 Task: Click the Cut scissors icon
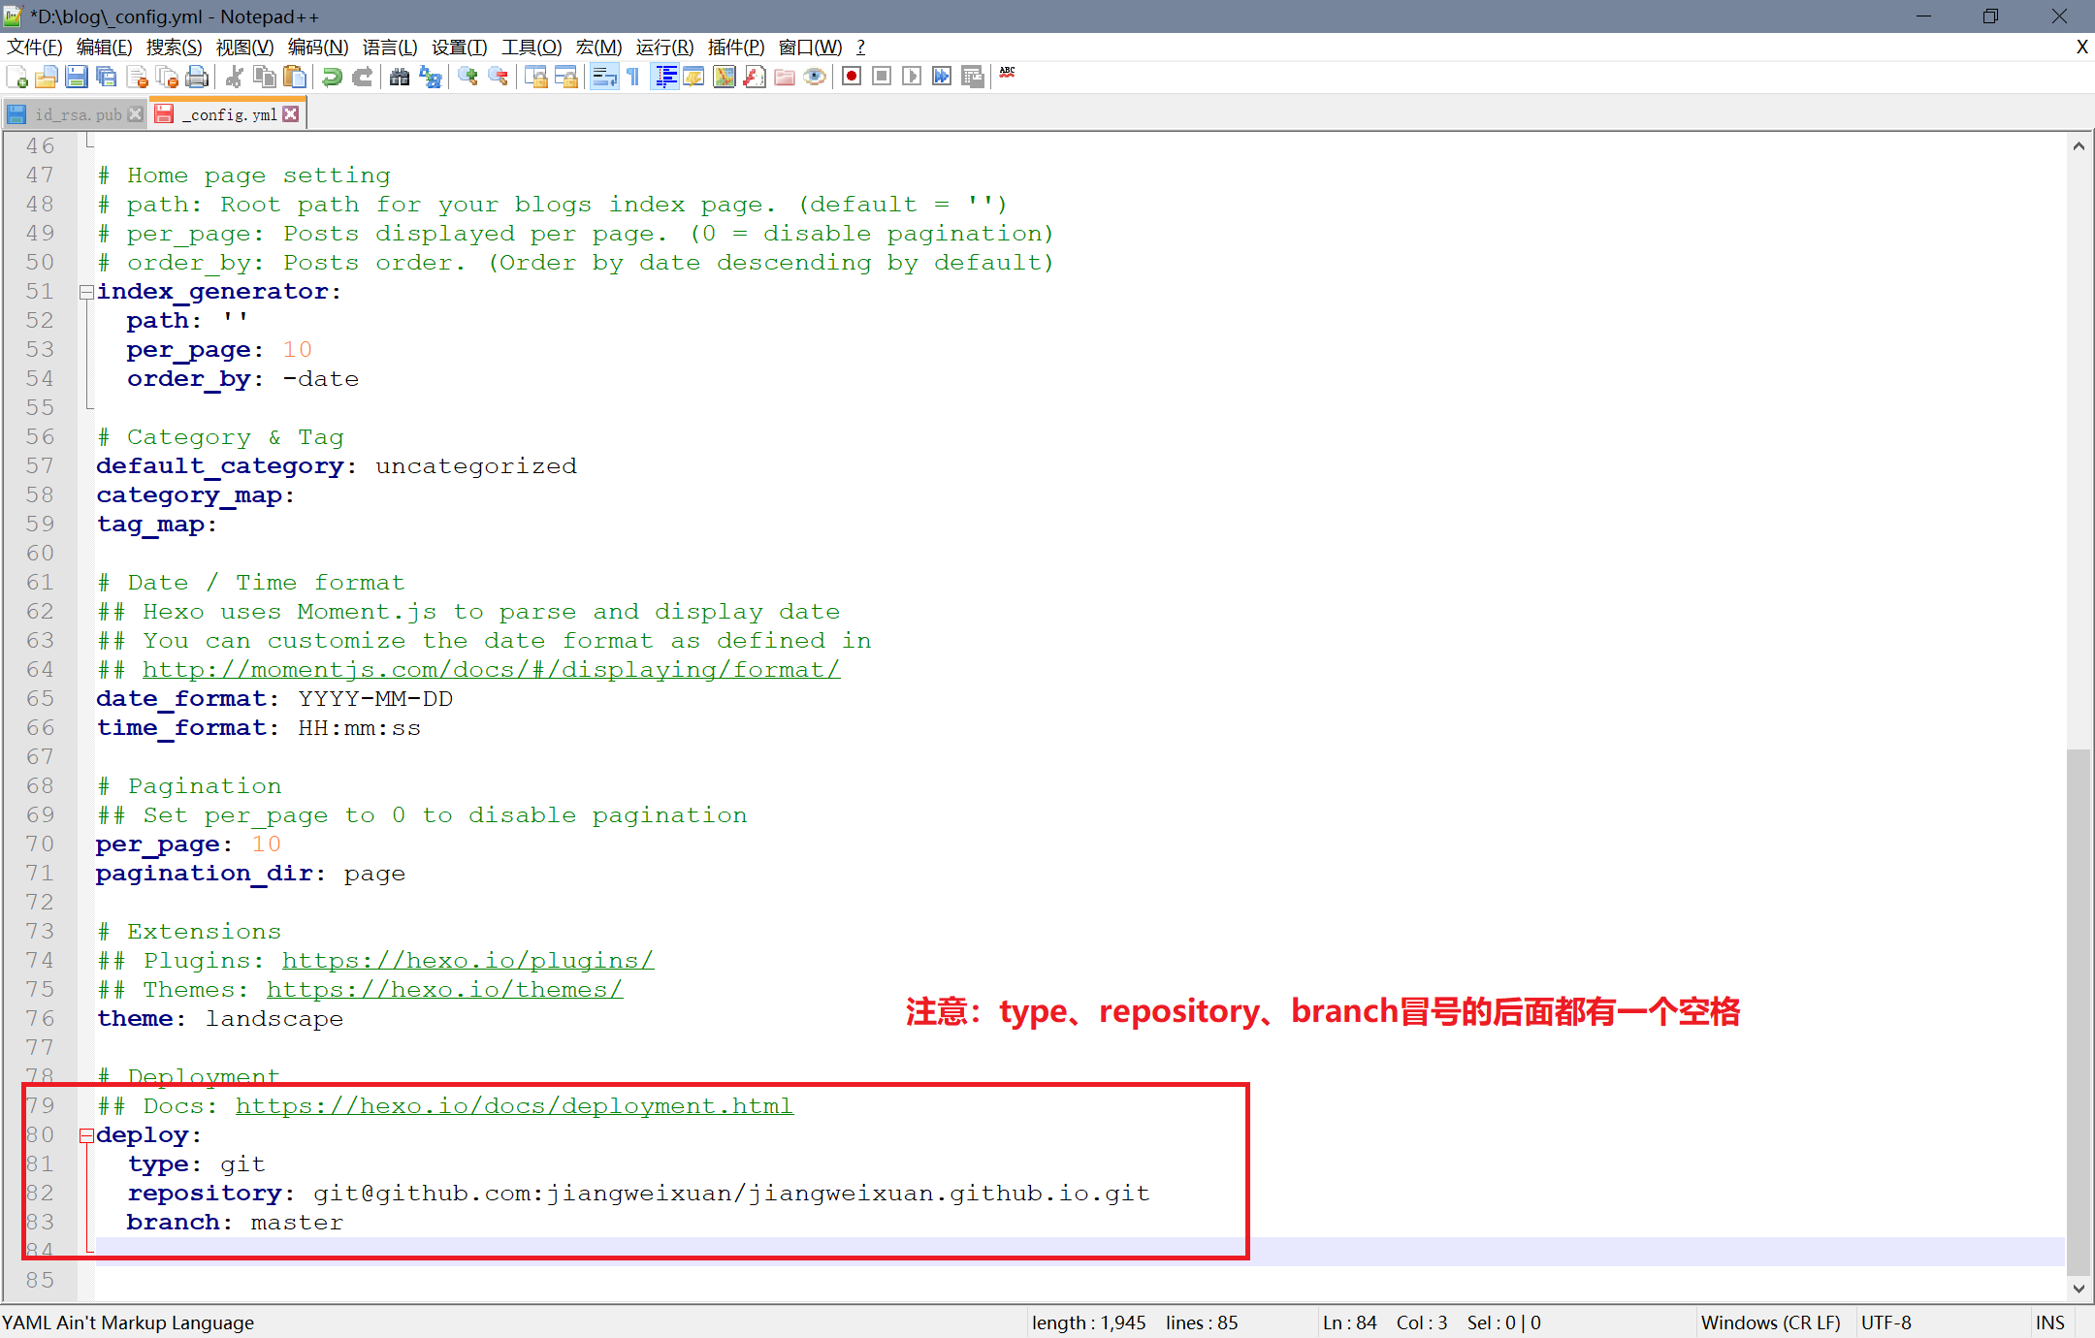coord(234,77)
